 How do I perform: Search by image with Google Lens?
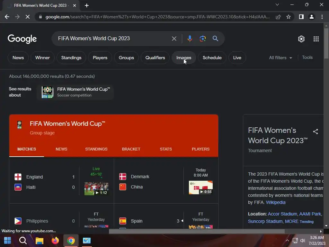pos(202,39)
